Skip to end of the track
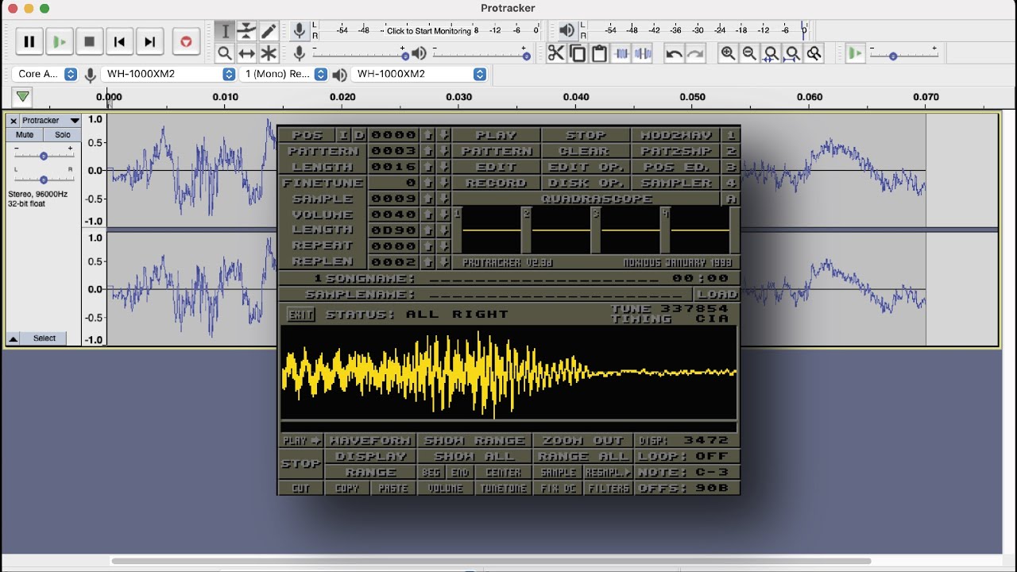Image resolution: width=1017 pixels, height=572 pixels. [x=150, y=42]
